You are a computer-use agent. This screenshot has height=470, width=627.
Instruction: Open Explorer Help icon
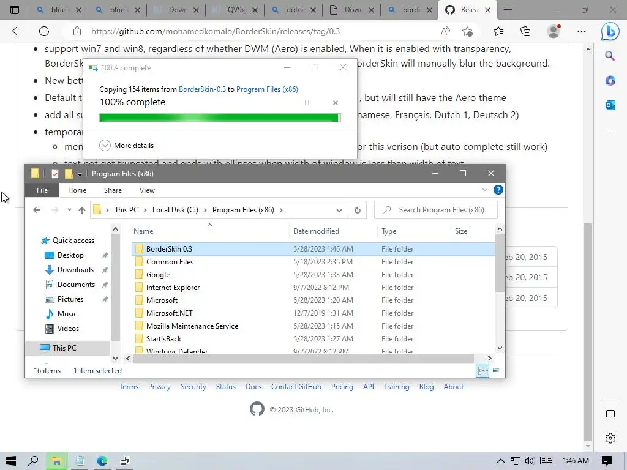[498, 190]
